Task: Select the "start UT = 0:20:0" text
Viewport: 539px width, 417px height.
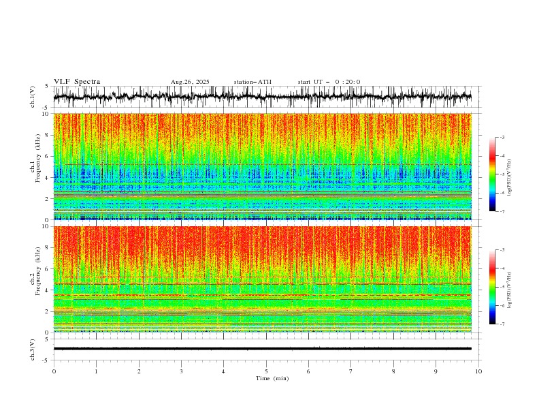Action: click(329, 82)
